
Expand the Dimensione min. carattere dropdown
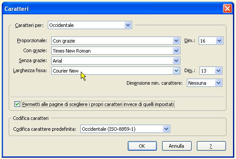click(x=205, y=83)
